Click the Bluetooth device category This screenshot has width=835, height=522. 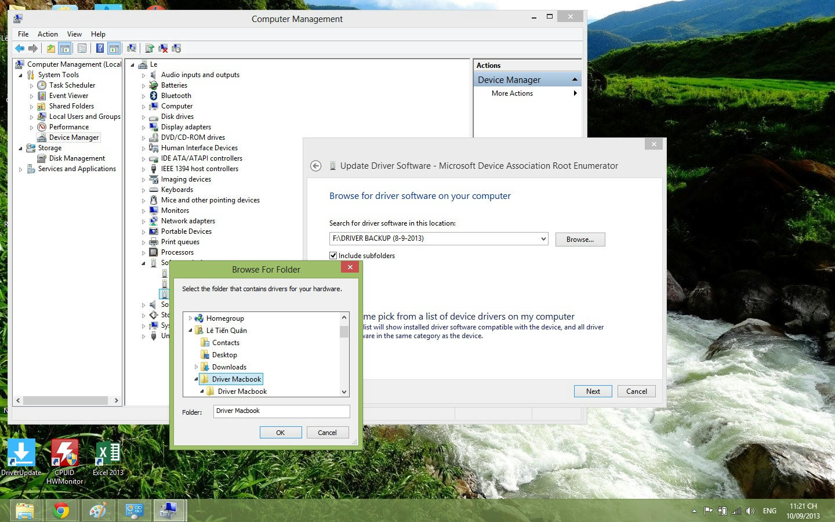(x=176, y=96)
